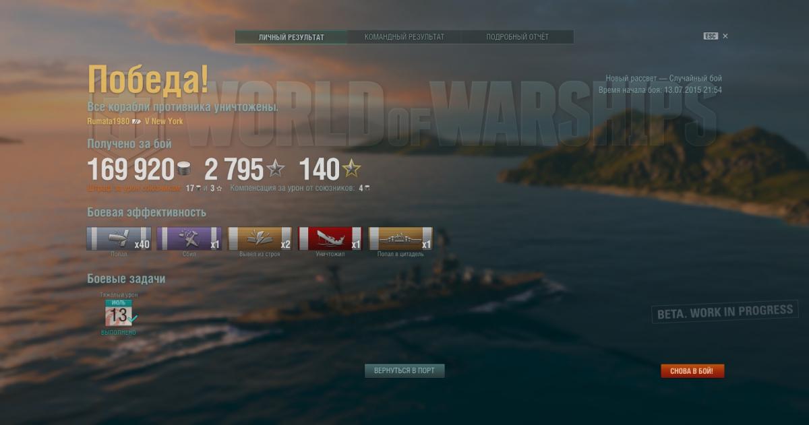Click 'Вернуться в порт' button
Viewport: 809px width, 425px height.
click(404, 370)
